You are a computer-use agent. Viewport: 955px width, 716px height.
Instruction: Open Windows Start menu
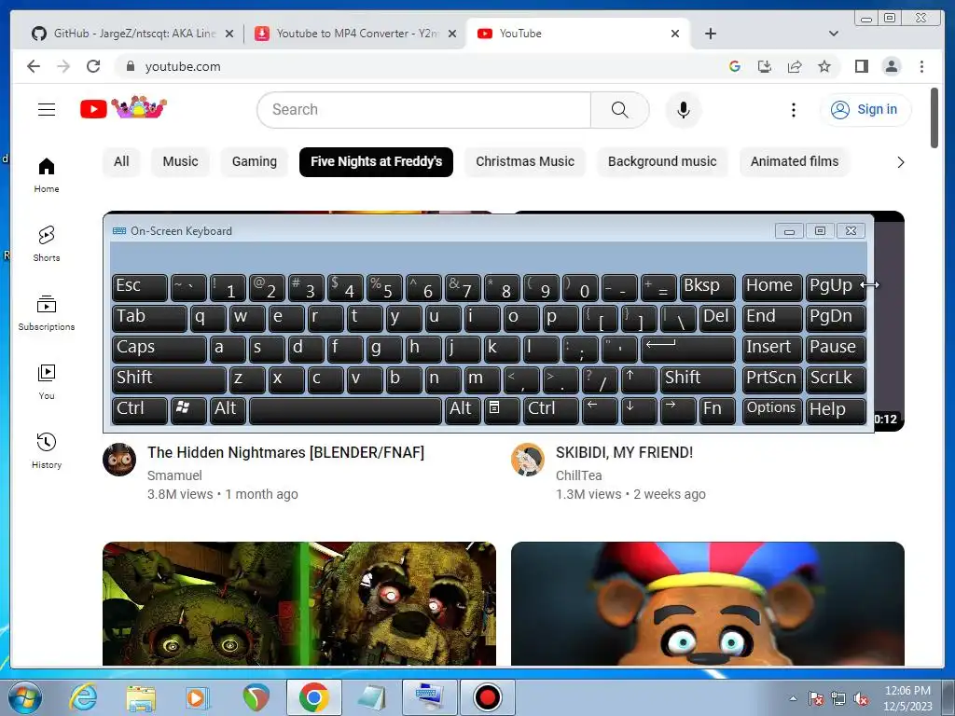tap(25, 697)
